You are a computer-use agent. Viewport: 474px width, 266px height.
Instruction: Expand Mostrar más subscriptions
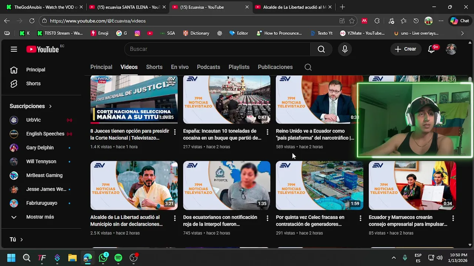click(x=40, y=217)
